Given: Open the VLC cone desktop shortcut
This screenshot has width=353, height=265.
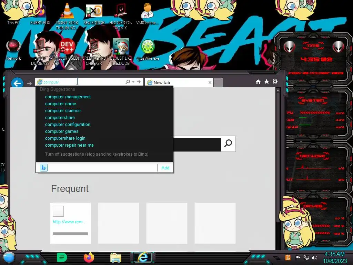Looking at the screenshot, I should pyautogui.click(x=67, y=16).
